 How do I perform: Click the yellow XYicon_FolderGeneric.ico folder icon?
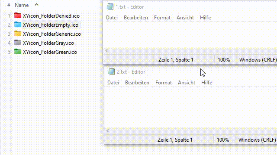(x=18, y=34)
